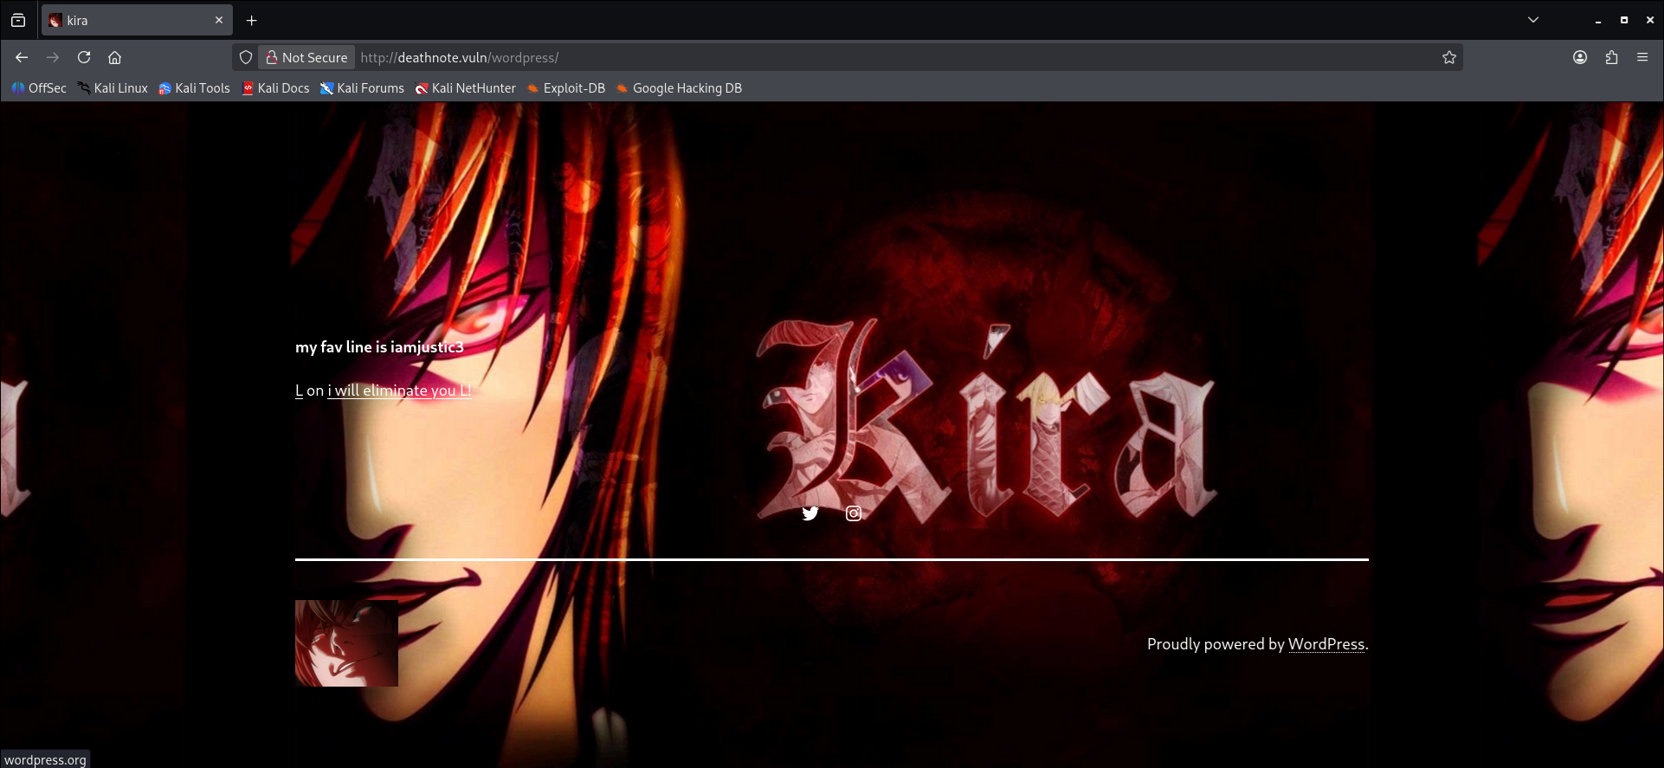The image size is (1664, 768).
Task: Close the kira tab
Action: (x=219, y=20)
